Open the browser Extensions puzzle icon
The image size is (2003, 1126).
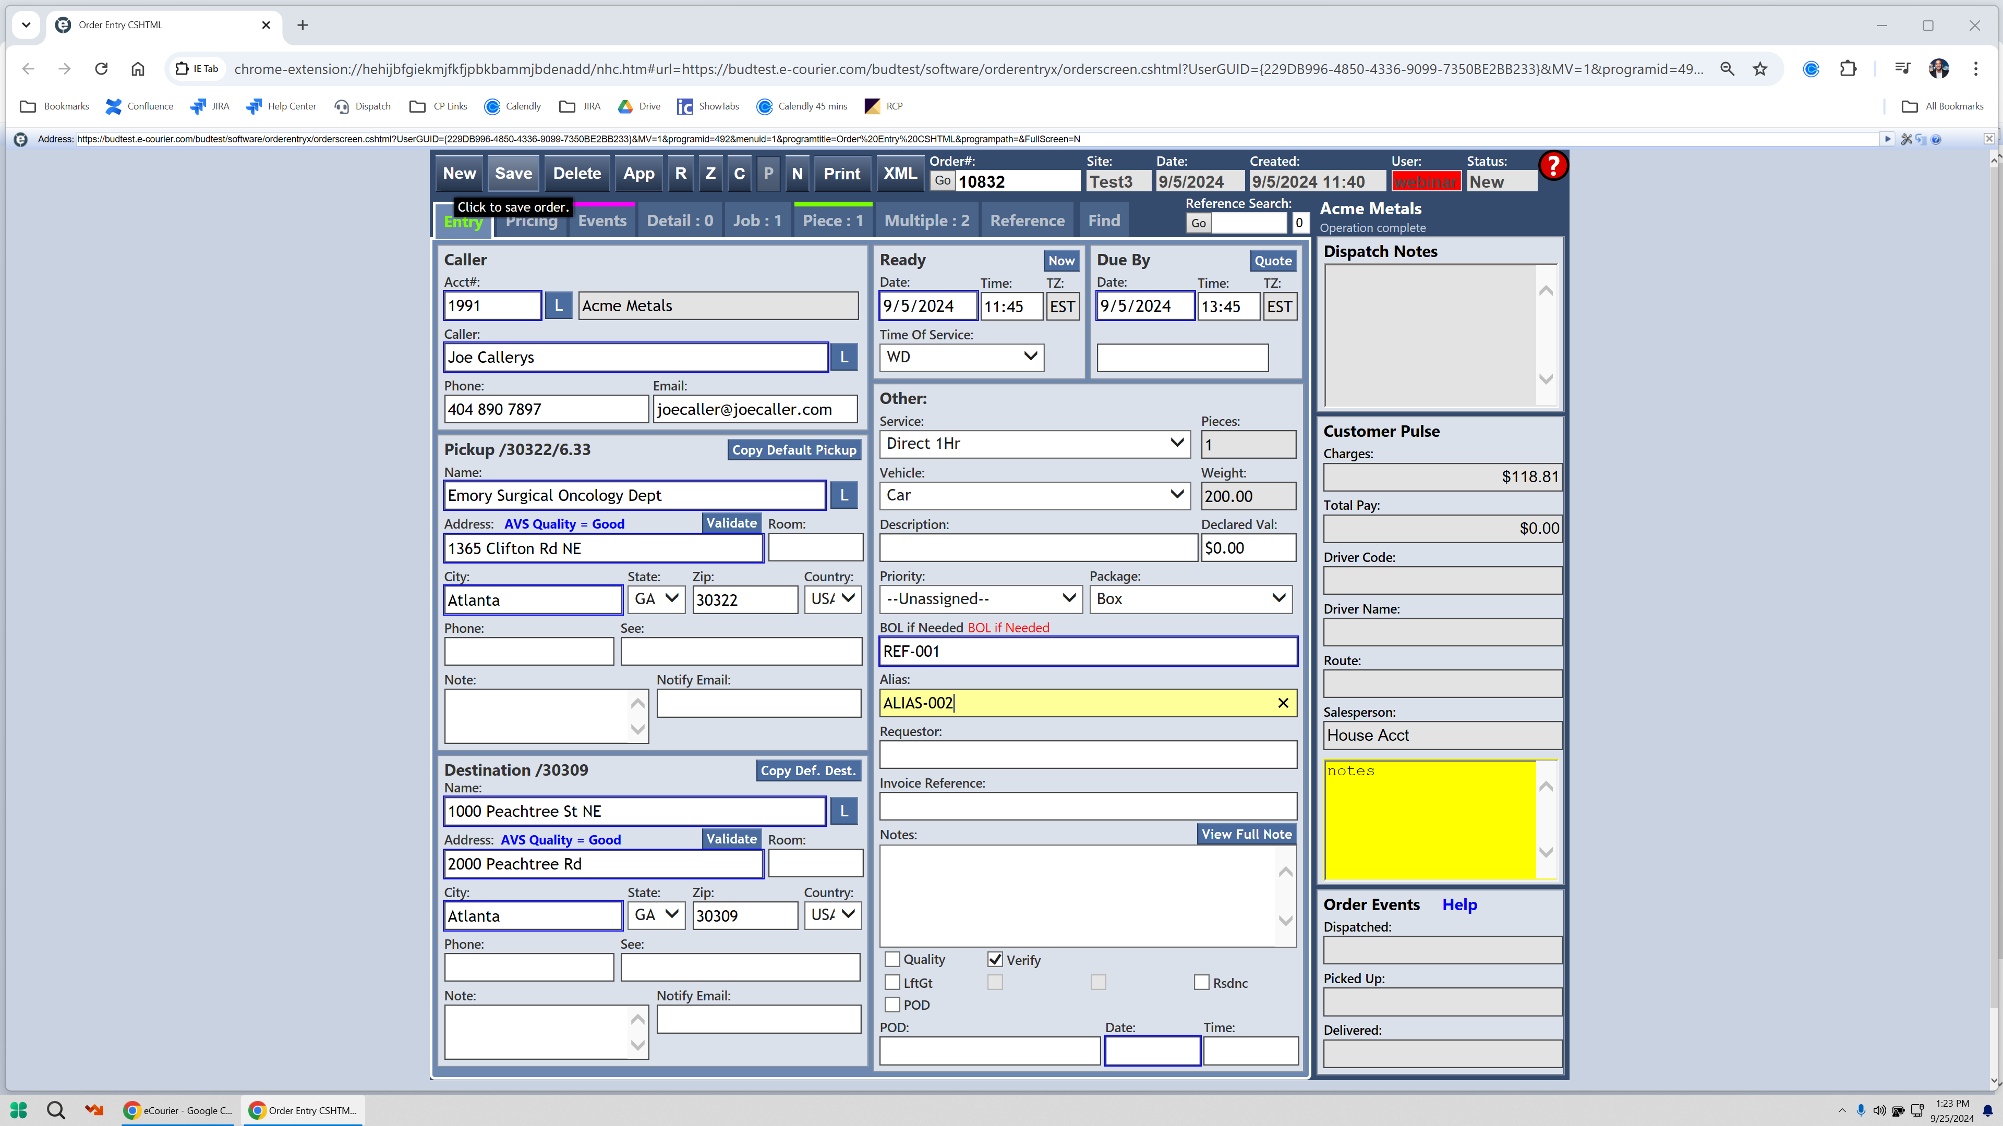(x=1848, y=68)
